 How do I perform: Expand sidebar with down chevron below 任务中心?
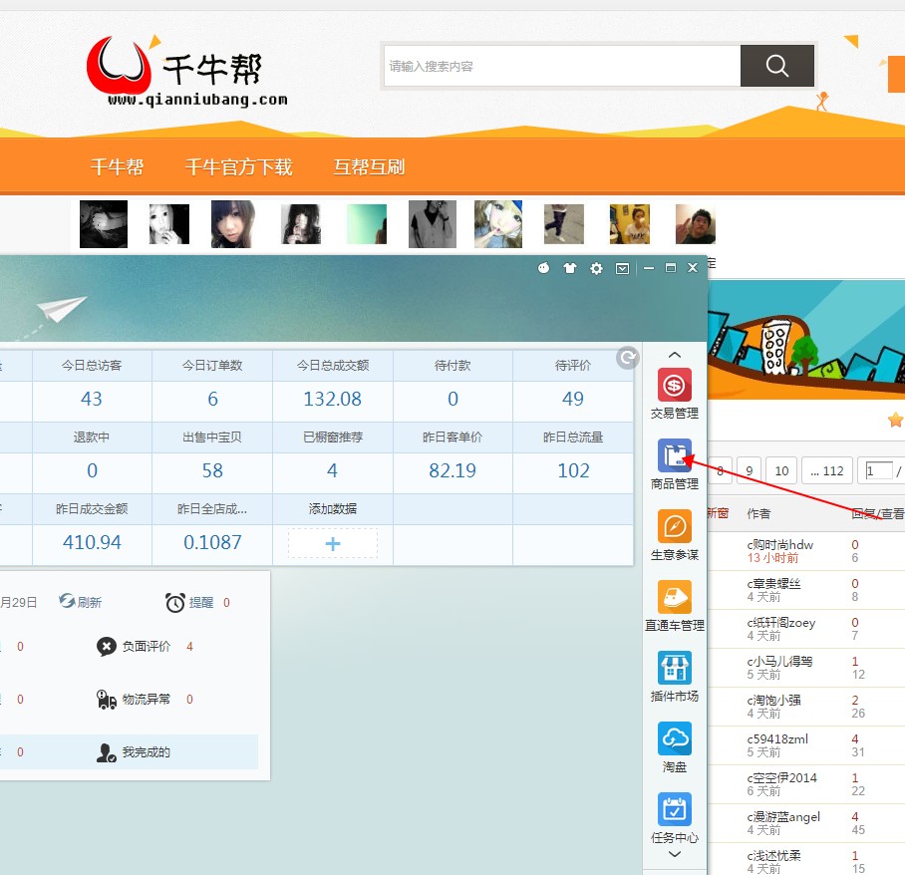[674, 854]
